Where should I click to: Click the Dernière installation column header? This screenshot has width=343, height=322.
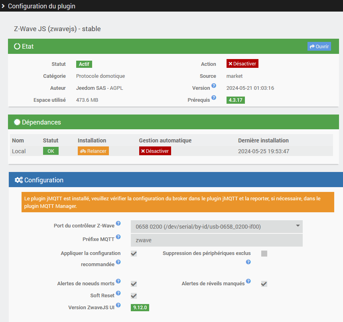[x=263, y=140]
